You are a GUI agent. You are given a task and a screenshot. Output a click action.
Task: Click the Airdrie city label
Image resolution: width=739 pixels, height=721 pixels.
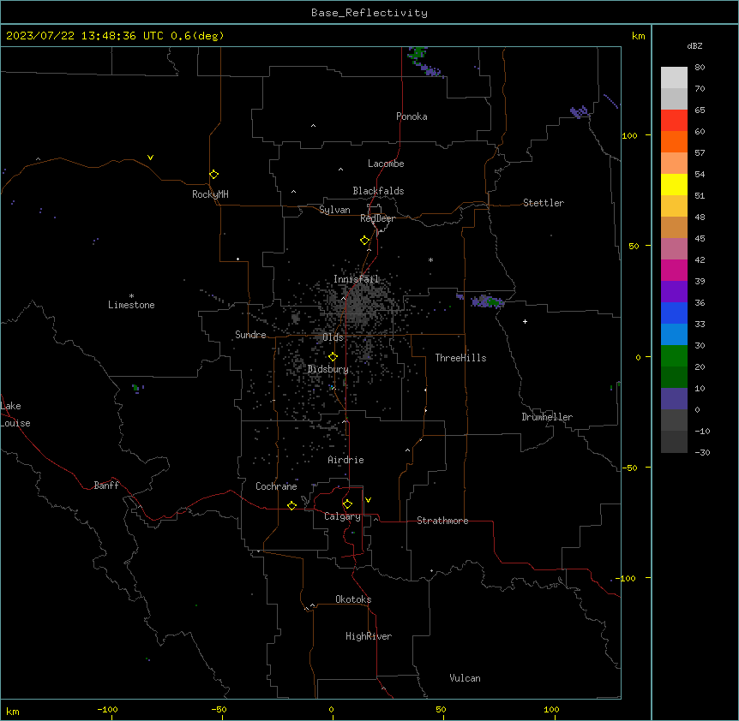coord(346,460)
